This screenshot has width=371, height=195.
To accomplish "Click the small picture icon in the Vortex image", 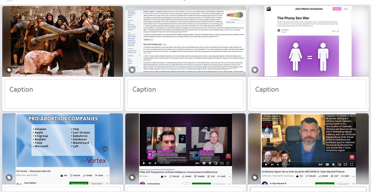I will 105,149.
